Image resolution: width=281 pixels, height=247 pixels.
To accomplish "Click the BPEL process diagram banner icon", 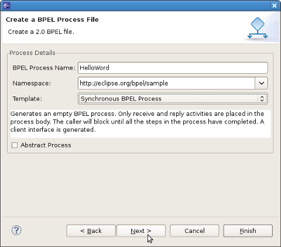I will [258, 29].
